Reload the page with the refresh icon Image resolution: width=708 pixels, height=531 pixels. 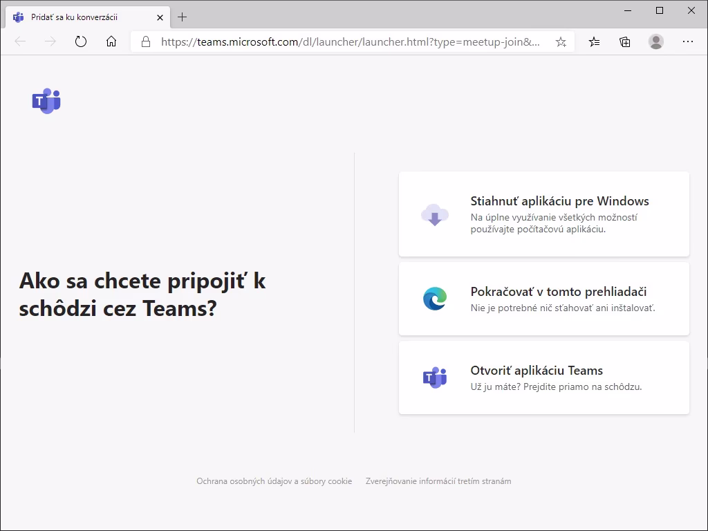click(x=81, y=42)
